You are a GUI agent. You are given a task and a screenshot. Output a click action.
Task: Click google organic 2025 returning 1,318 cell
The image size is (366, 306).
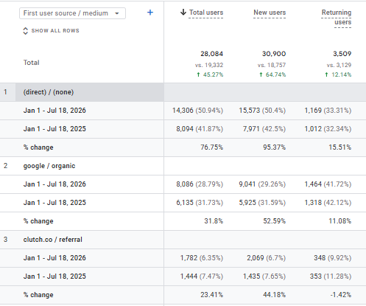click(328, 203)
